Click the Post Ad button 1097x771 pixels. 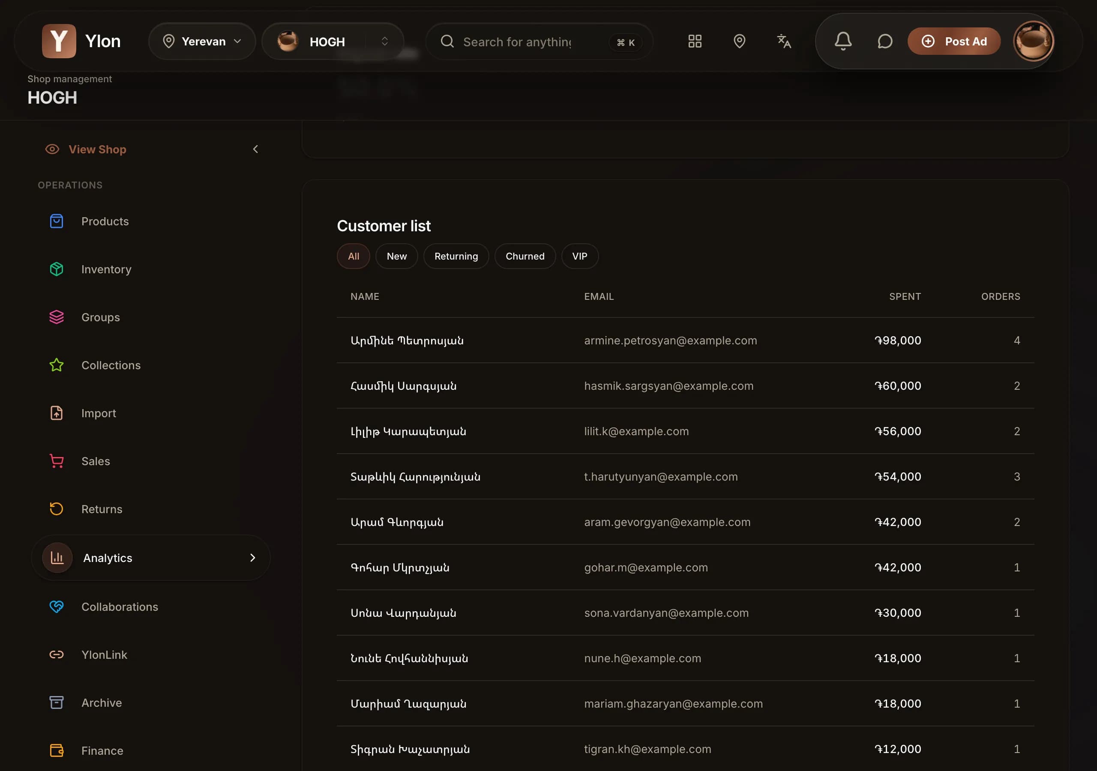coord(954,42)
